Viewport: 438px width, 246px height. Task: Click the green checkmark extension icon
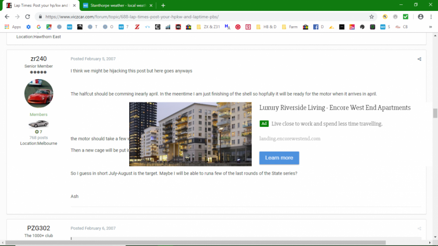coord(406,17)
